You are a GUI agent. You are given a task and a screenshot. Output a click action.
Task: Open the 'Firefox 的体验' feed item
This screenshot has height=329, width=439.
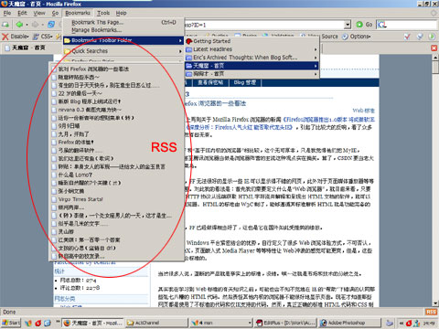pyautogui.click(x=117, y=143)
